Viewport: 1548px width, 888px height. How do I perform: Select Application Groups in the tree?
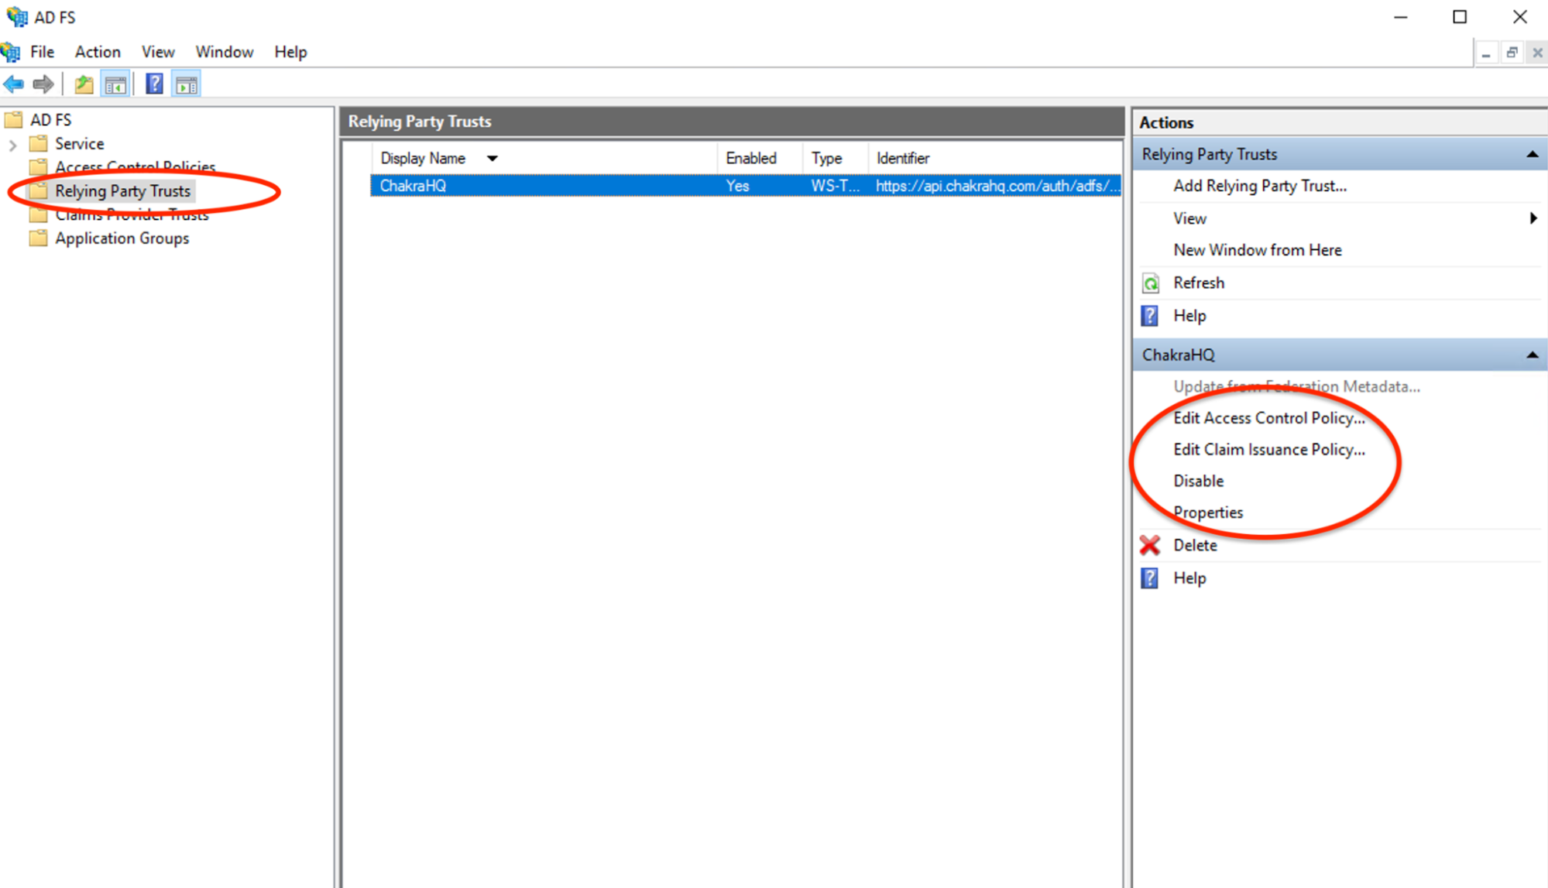(x=122, y=238)
